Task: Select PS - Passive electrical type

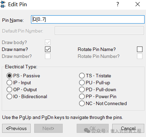Action: 9,75
